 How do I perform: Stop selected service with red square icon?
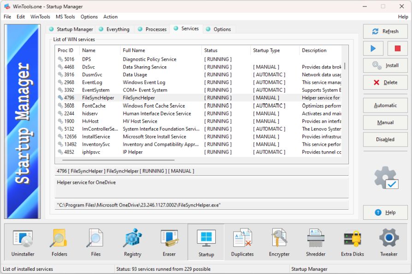398,49
